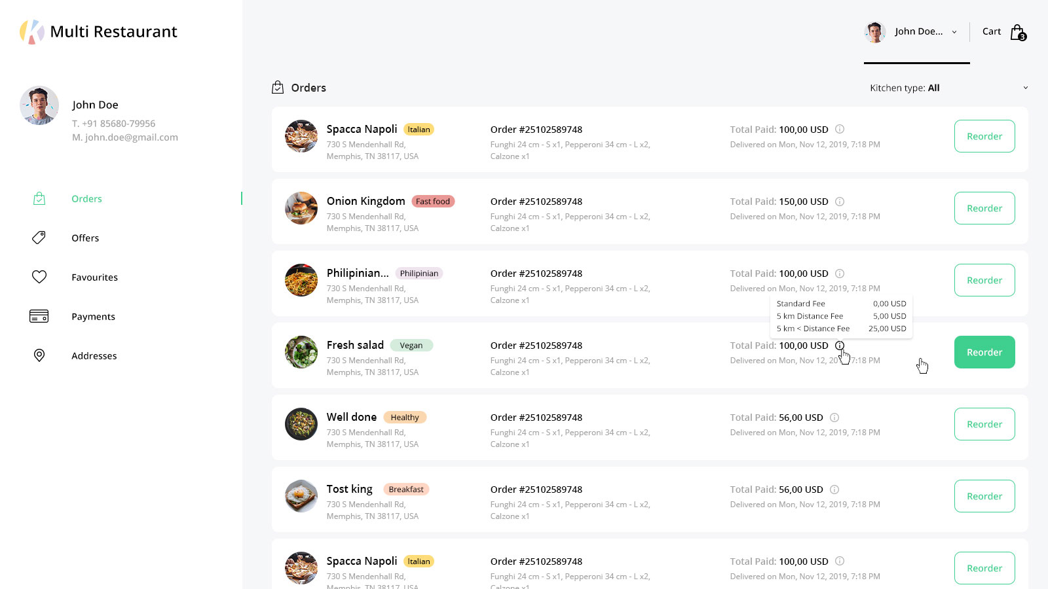This screenshot has width=1048, height=589.
Task: Open the Orders section in the sidebar
Action: [x=86, y=199]
